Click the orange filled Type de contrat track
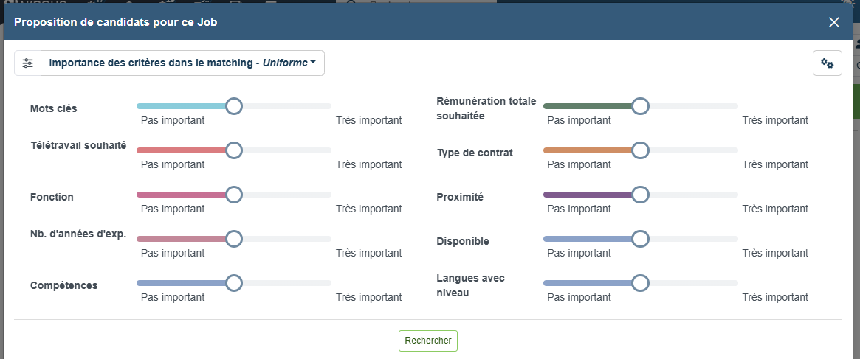Viewport: 860px width, 359px height. 587,150
